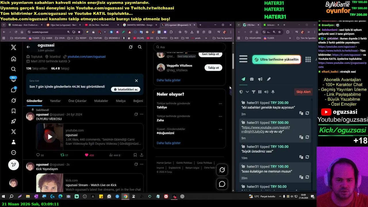The image size is (368, 207).
Task: Switch to Makaleler tab
Action: point(101,101)
